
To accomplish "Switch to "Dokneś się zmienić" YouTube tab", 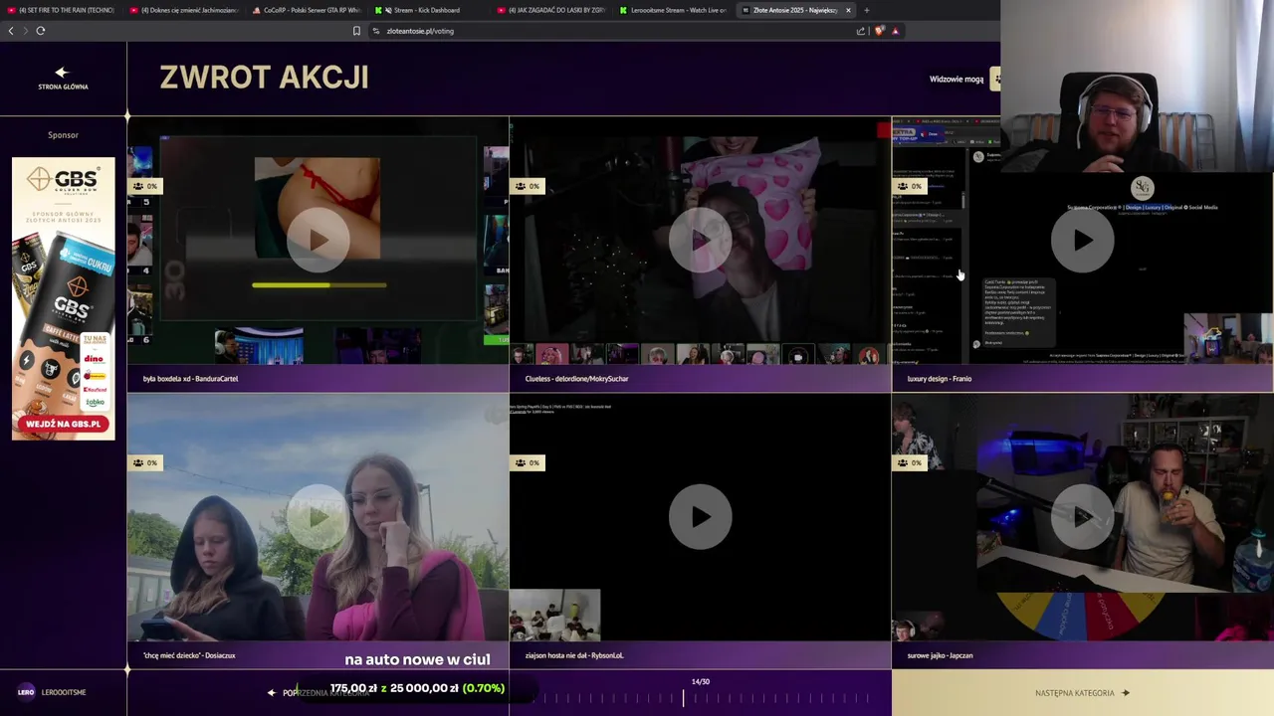I will (183, 10).
